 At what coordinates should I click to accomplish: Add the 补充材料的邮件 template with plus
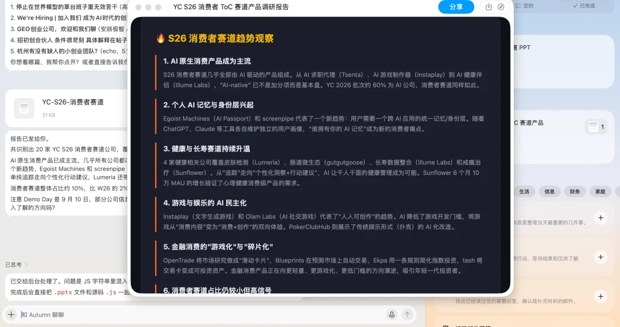coord(600,296)
